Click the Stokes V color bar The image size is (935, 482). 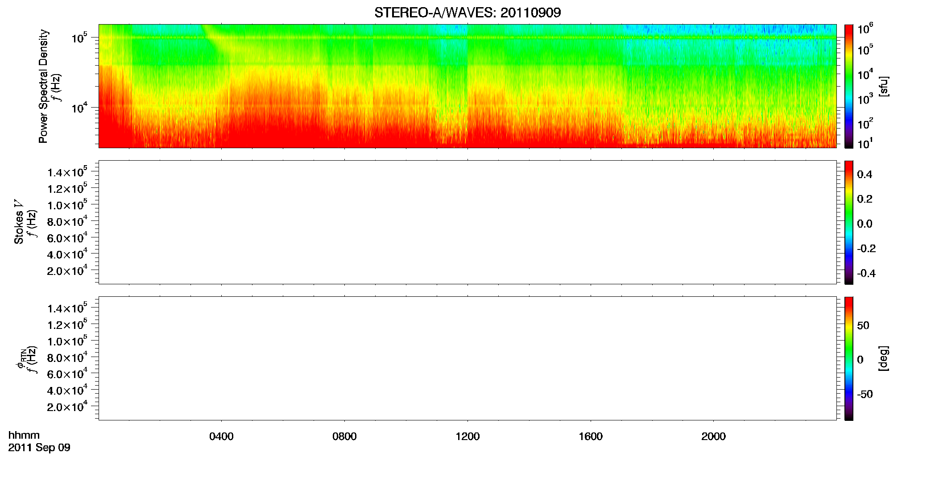(x=849, y=222)
